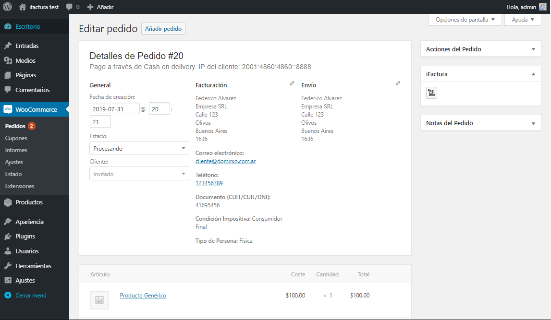Expand Opciones de pantalla
This screenshot has height=320, width=551.
pyautogui.click(x=465, y=20)
